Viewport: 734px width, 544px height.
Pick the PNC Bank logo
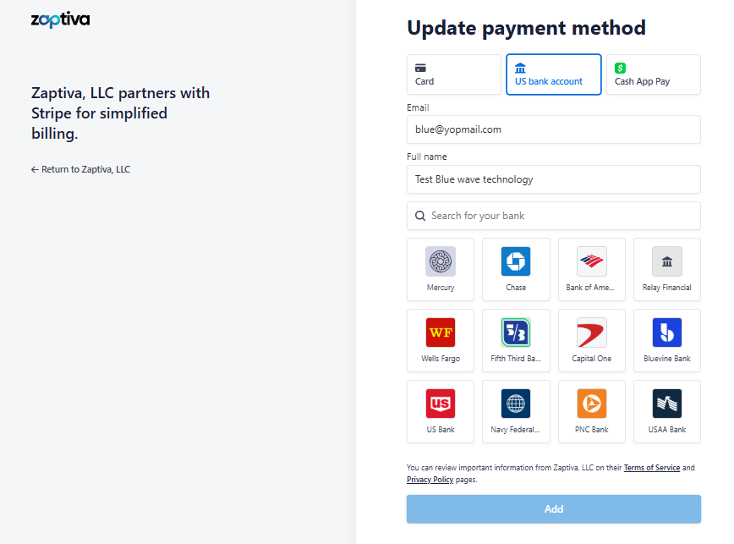[591, 404]
